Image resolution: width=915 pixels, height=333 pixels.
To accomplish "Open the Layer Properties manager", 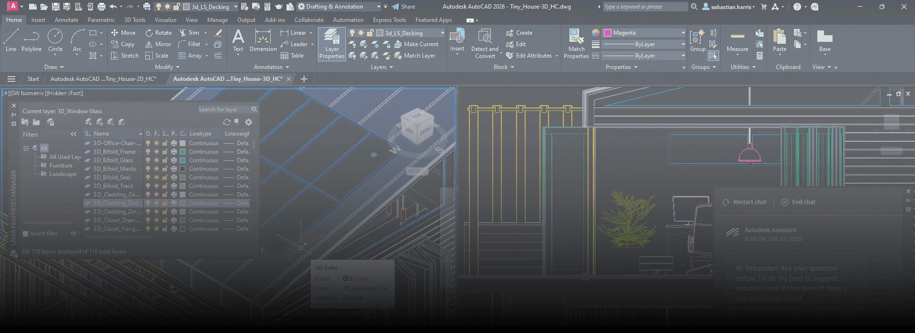I will 332,44.
